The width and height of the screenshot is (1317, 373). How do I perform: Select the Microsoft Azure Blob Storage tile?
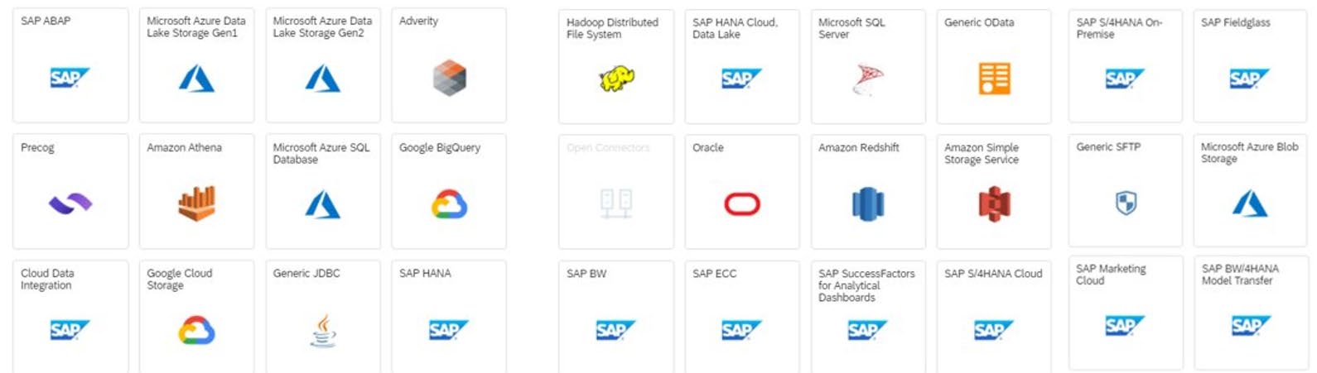click(1250, 191)
